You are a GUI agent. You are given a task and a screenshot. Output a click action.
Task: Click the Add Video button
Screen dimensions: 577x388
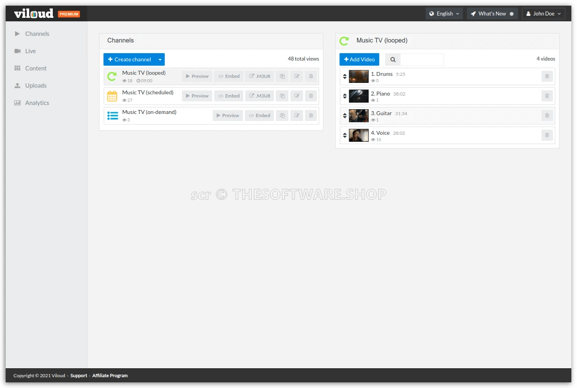pyautogui.click(x=359, y=60)
